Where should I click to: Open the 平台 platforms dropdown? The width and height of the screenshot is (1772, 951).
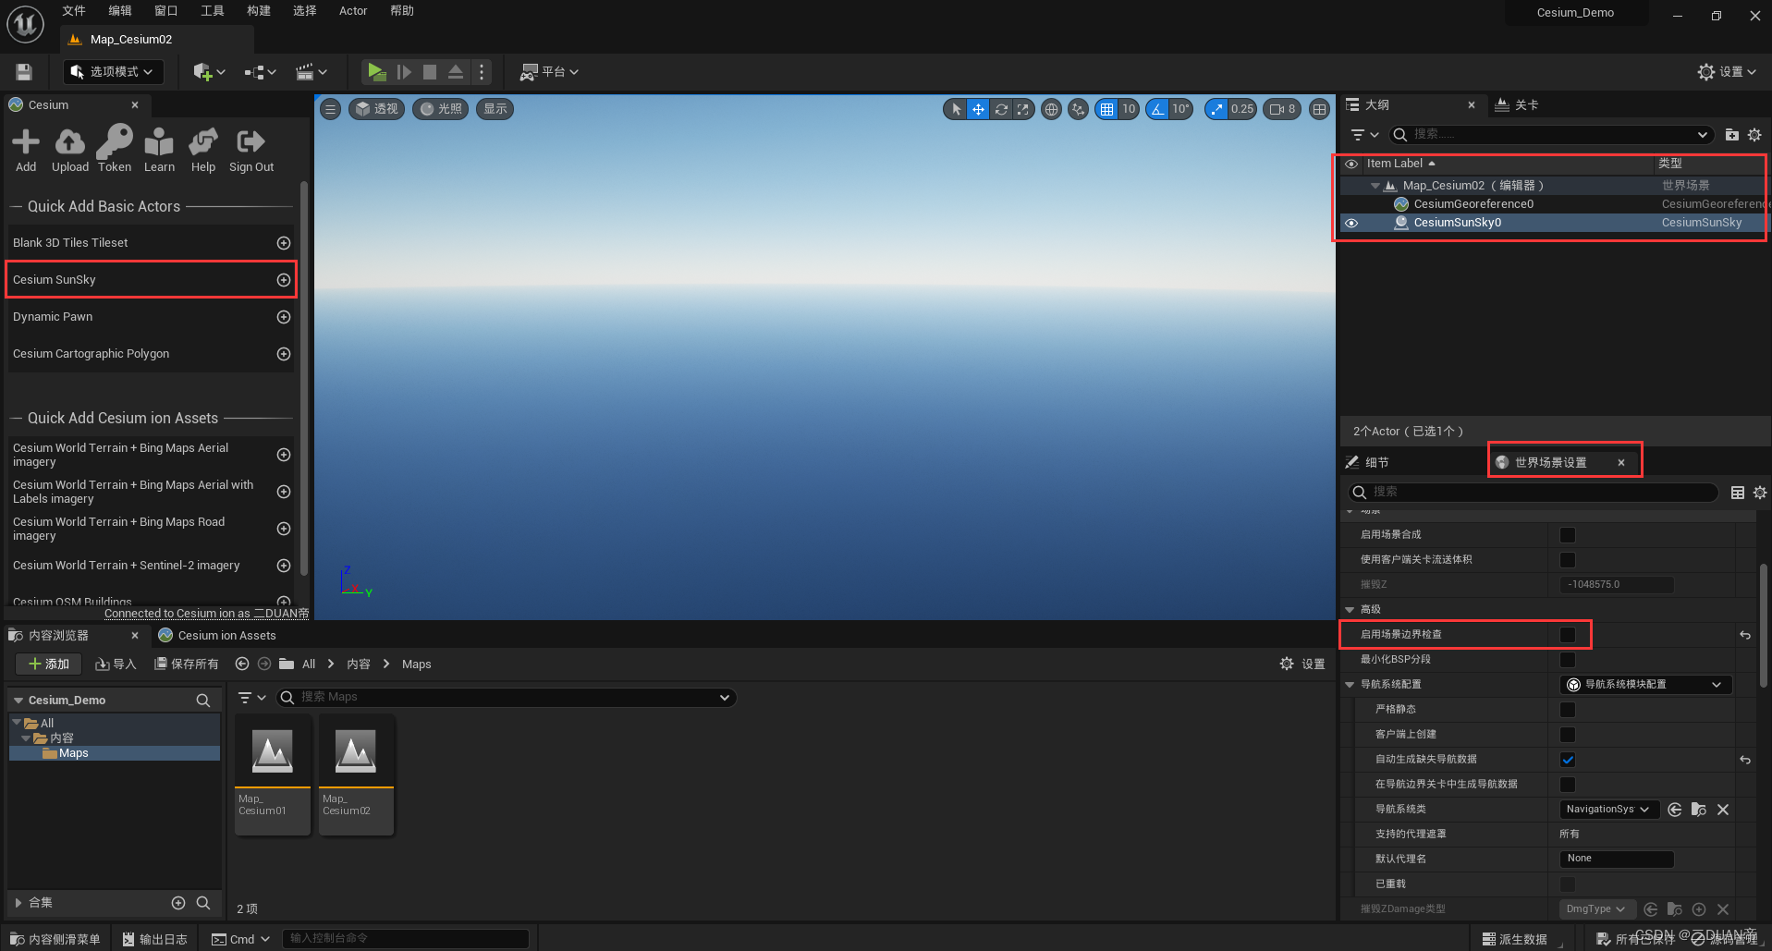click(x=550, y=72)
